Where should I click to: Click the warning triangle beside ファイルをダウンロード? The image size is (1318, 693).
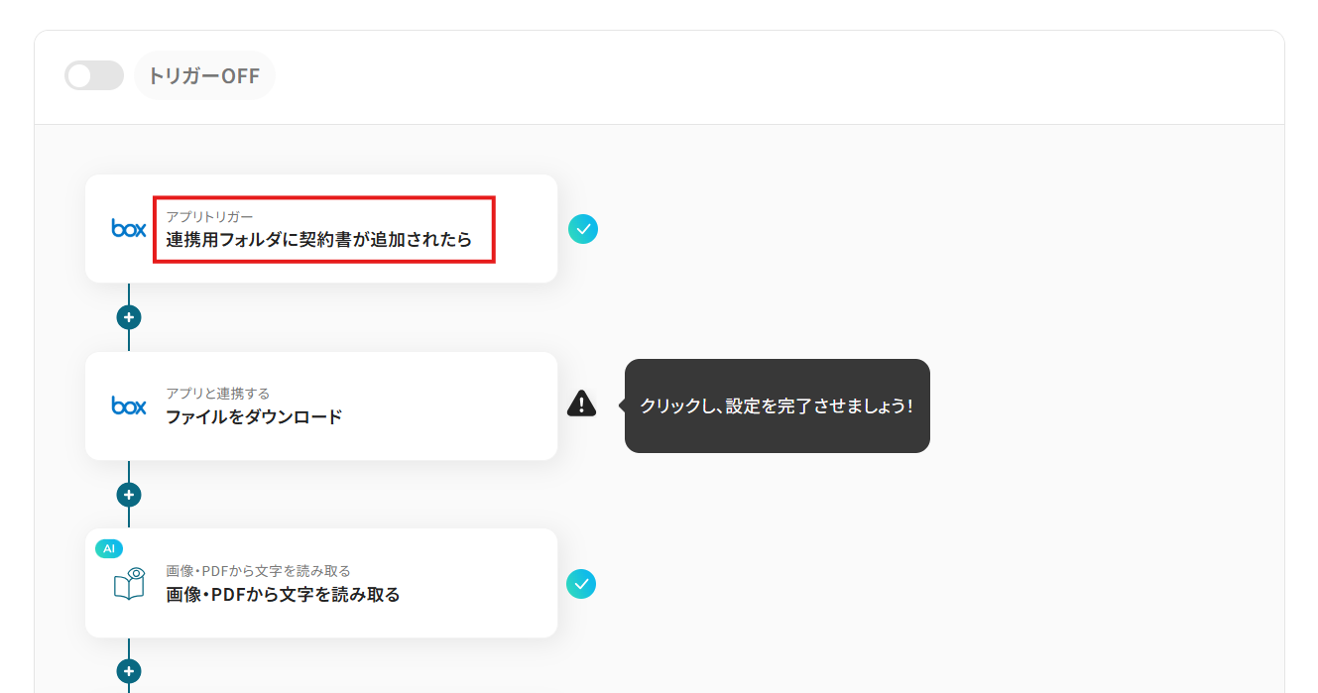(582, 404)
